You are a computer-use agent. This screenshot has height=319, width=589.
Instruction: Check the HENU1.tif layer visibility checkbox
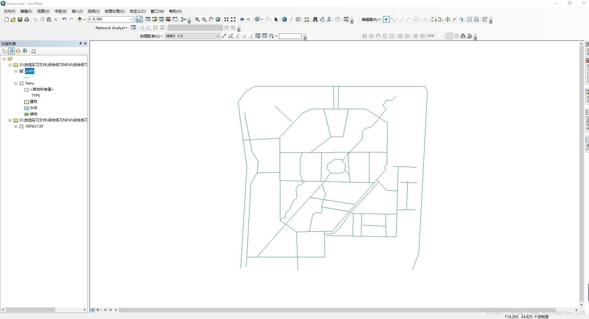coord(22,126)
